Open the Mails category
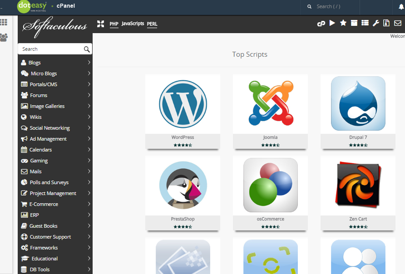This screenshot has height=274, width=405. (55, 171)
